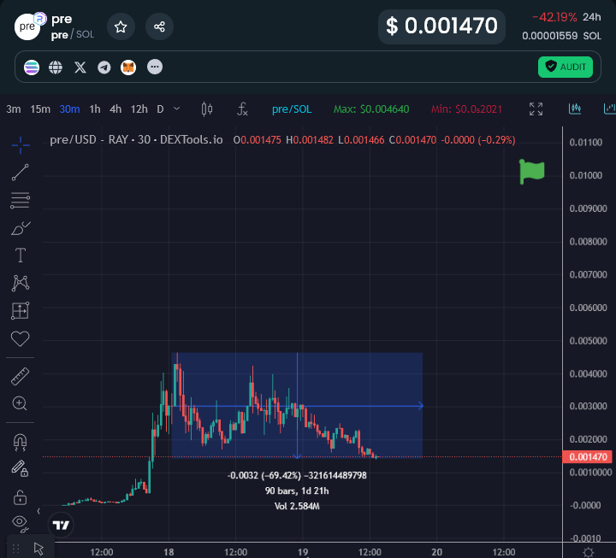The width and height of the screenshot is (616, 558).
Task: Select the 3m timeframe
Action: coord(14,109)
